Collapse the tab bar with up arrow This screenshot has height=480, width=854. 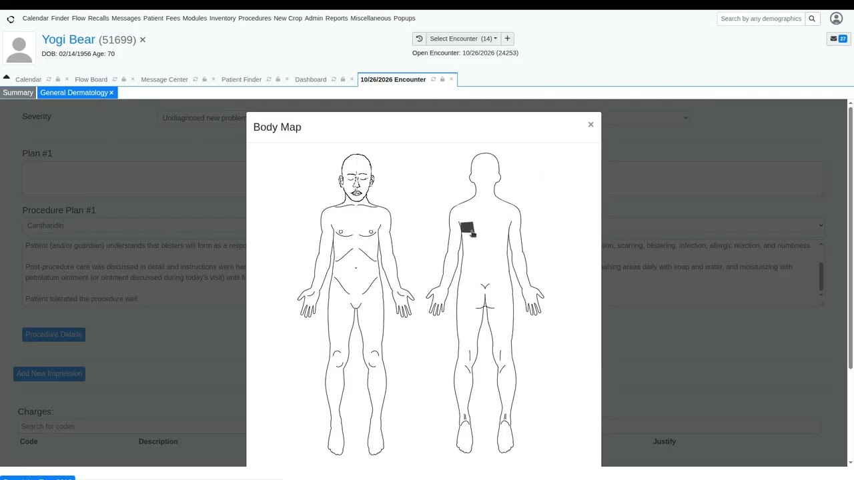pos(6,77)
